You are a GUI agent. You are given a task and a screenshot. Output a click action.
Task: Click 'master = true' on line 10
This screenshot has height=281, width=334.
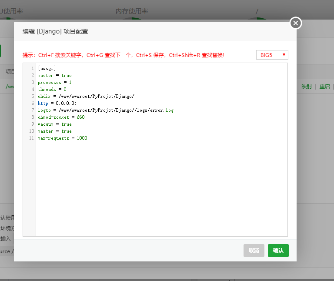[54, 131]
